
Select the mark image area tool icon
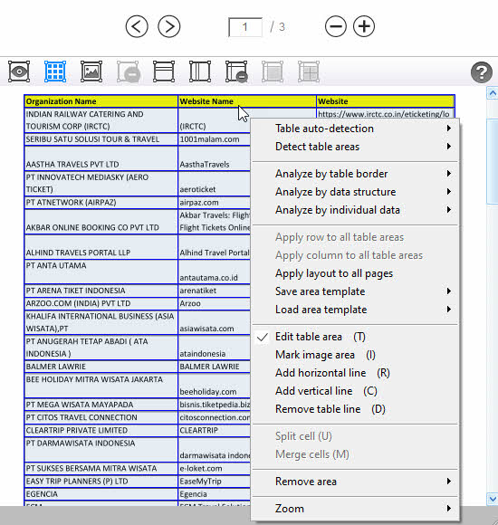tap(91, 72)
